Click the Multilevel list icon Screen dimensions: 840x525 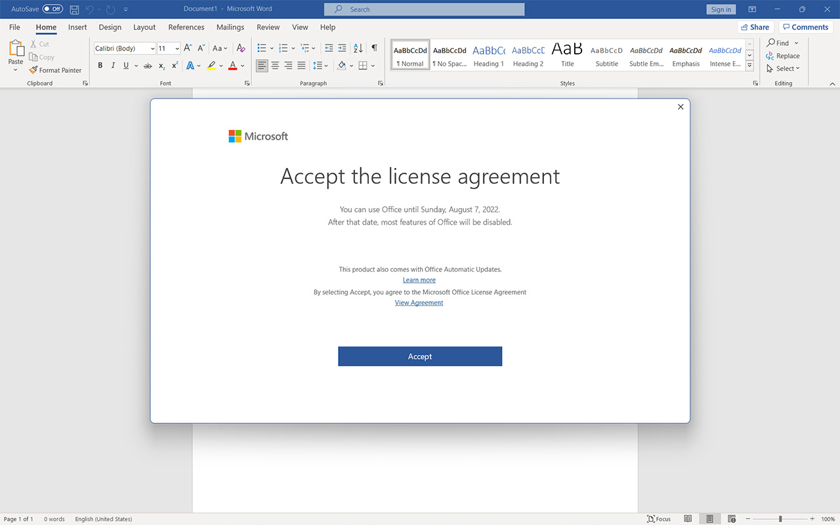[304, 48]
